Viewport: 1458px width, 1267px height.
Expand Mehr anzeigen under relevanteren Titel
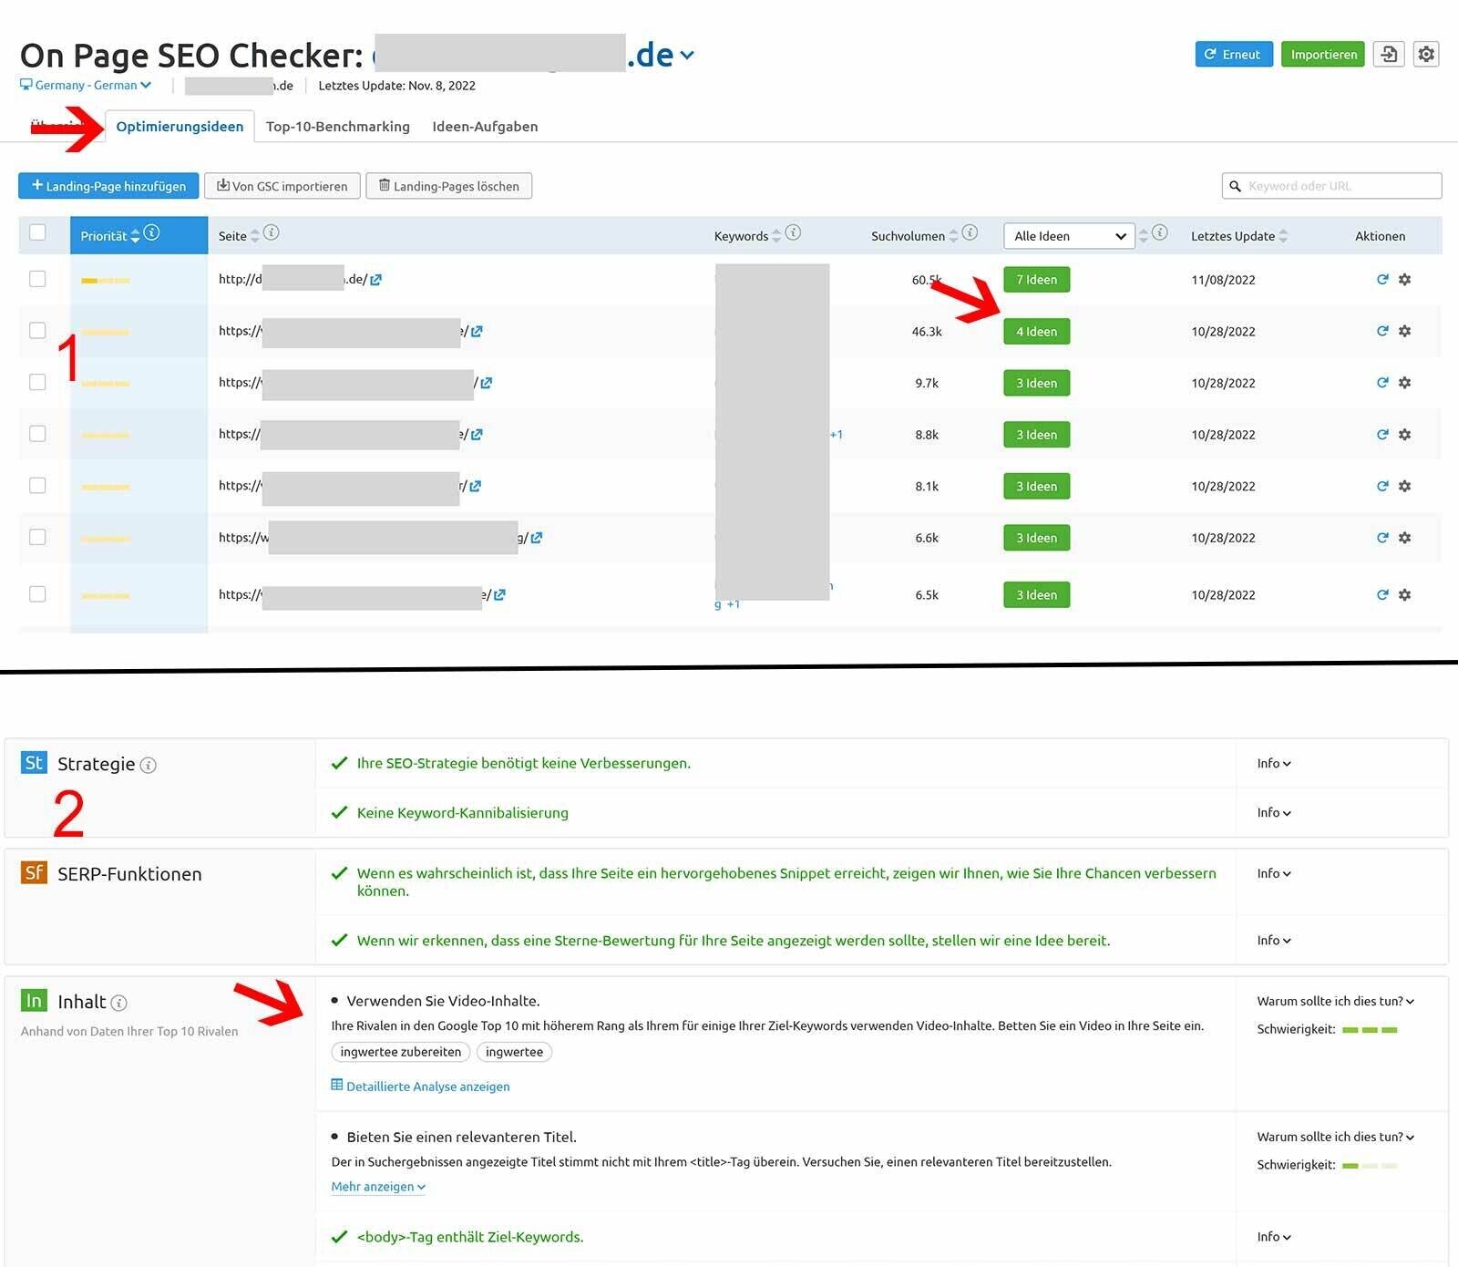coord(378,1187)
